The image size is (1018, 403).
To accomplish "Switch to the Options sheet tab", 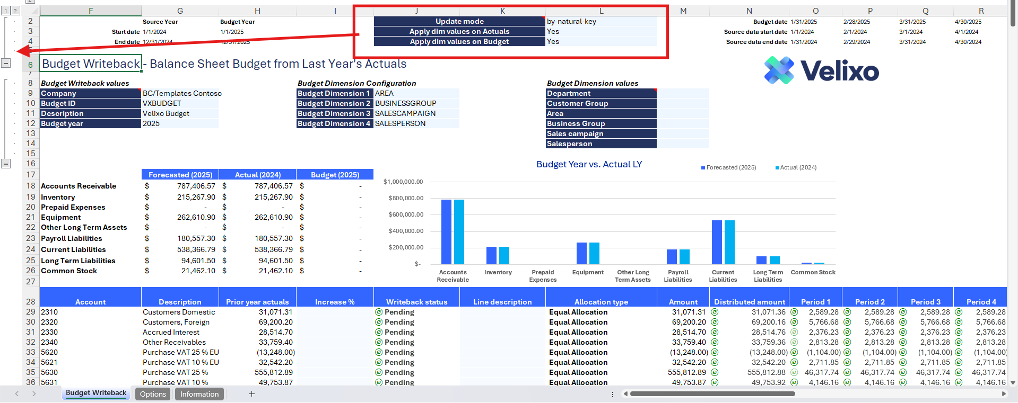I will pos(153,394).
